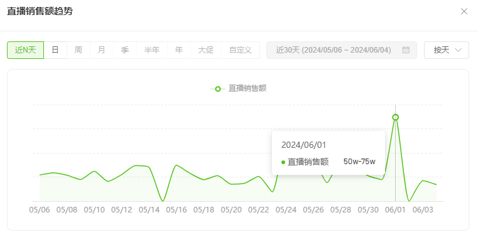Open the 自定义 custom range option
478x240 pixels.
(x=241, y=50)
